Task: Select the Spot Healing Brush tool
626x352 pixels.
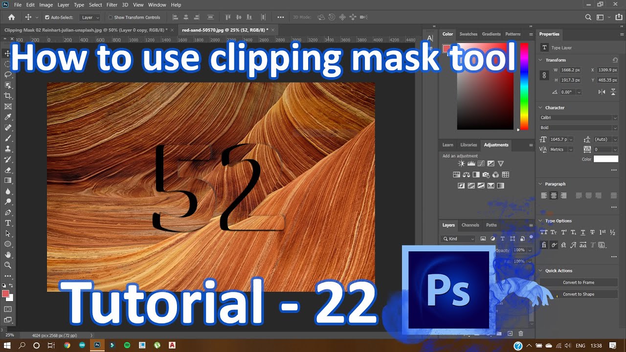Action: coord(8,128)
